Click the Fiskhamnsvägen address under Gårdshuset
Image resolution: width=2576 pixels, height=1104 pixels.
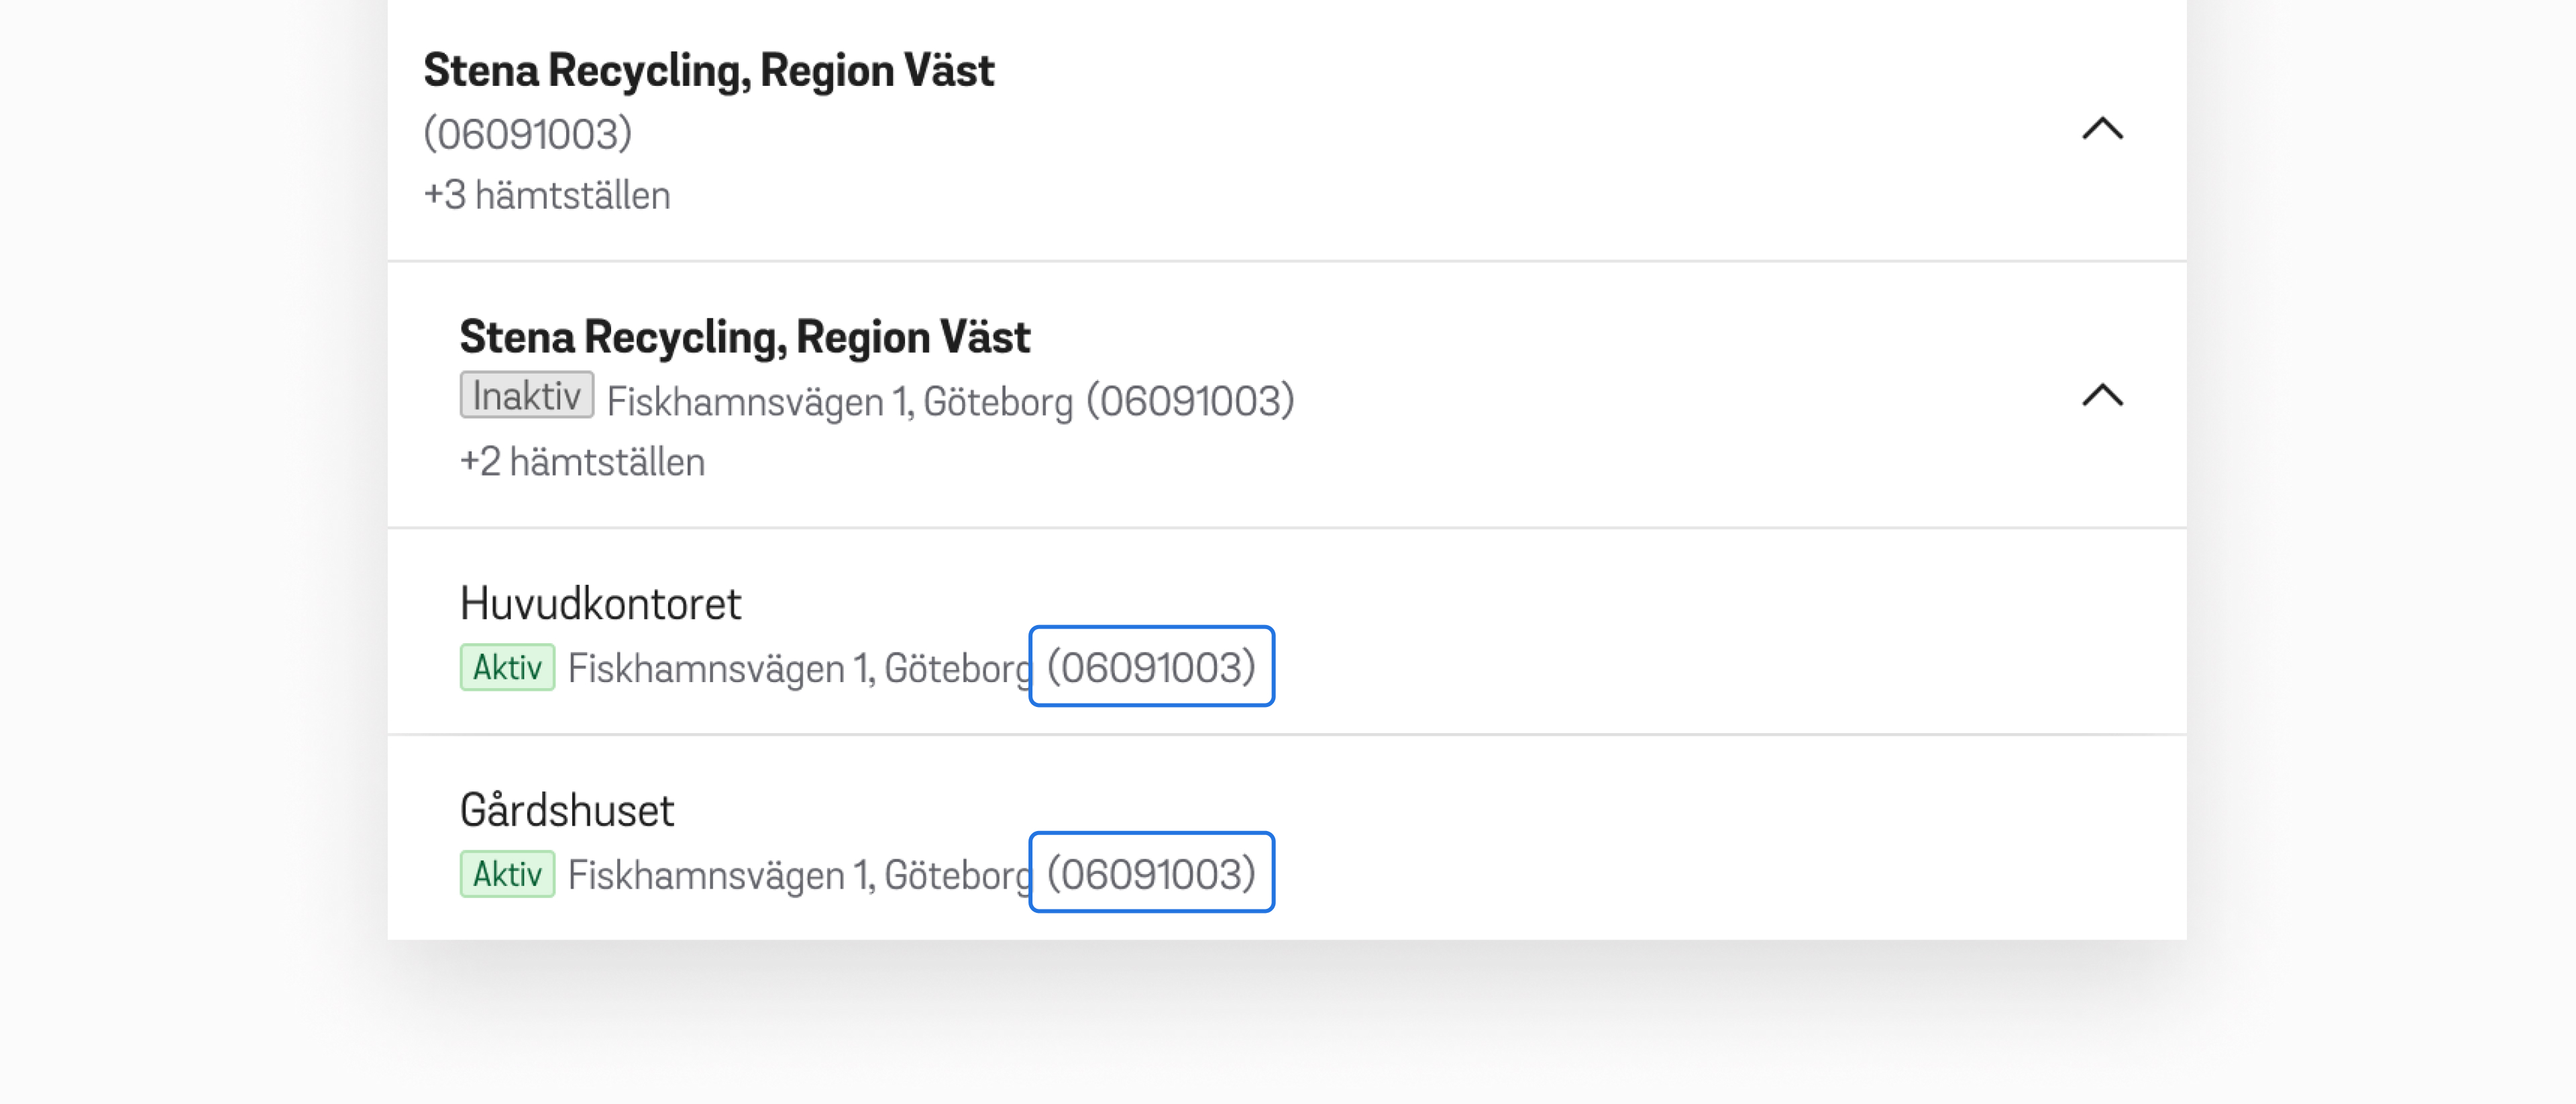[x=798, y=875]
